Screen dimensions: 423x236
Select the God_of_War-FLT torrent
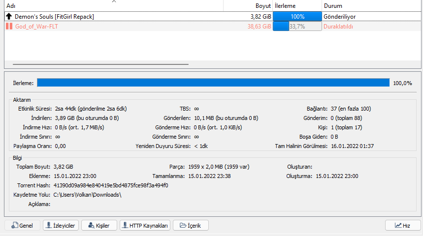click(213, 26)
